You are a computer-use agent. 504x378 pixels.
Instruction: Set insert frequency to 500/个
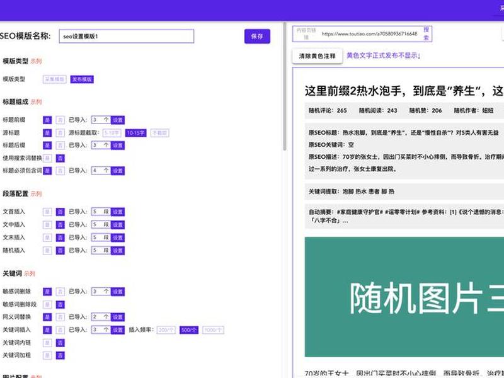point(189,329)
